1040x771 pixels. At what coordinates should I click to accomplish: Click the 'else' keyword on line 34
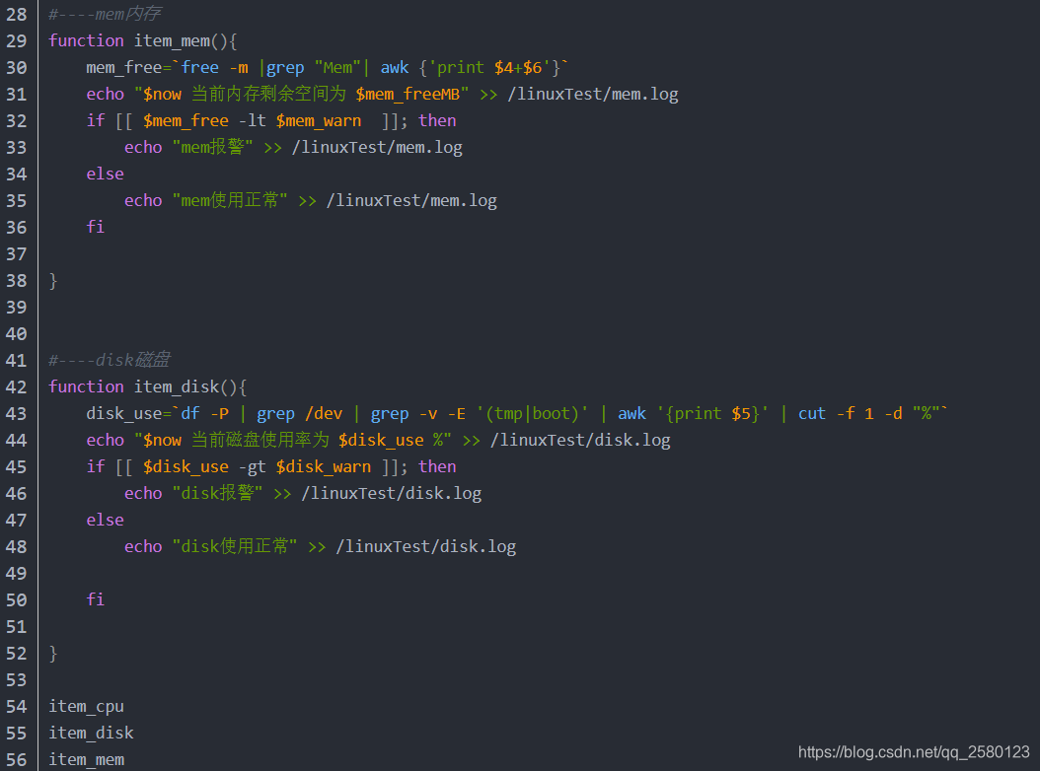click(x=105, y=174)
